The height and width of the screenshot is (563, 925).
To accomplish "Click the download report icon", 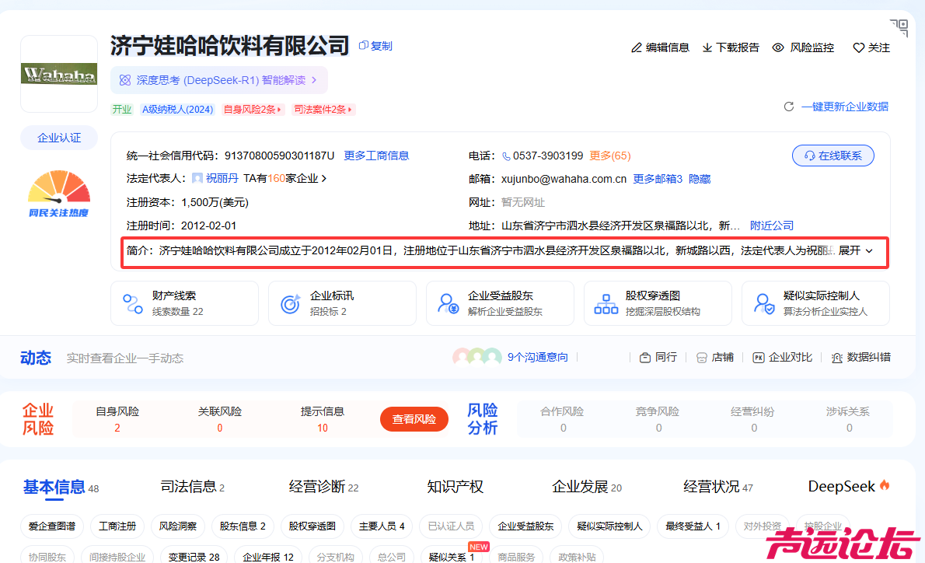I will coord(707,47).
